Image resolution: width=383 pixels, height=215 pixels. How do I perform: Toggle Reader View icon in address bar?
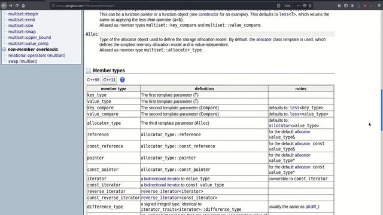click(279, 5)
